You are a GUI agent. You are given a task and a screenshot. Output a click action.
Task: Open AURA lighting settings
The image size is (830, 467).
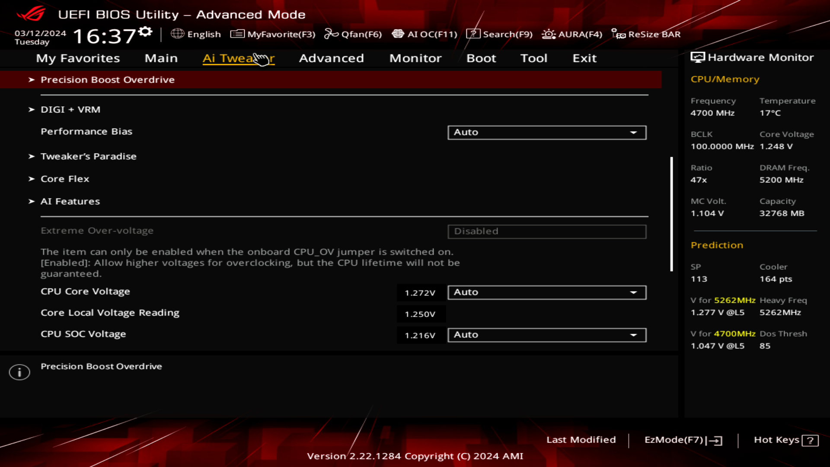571,34
